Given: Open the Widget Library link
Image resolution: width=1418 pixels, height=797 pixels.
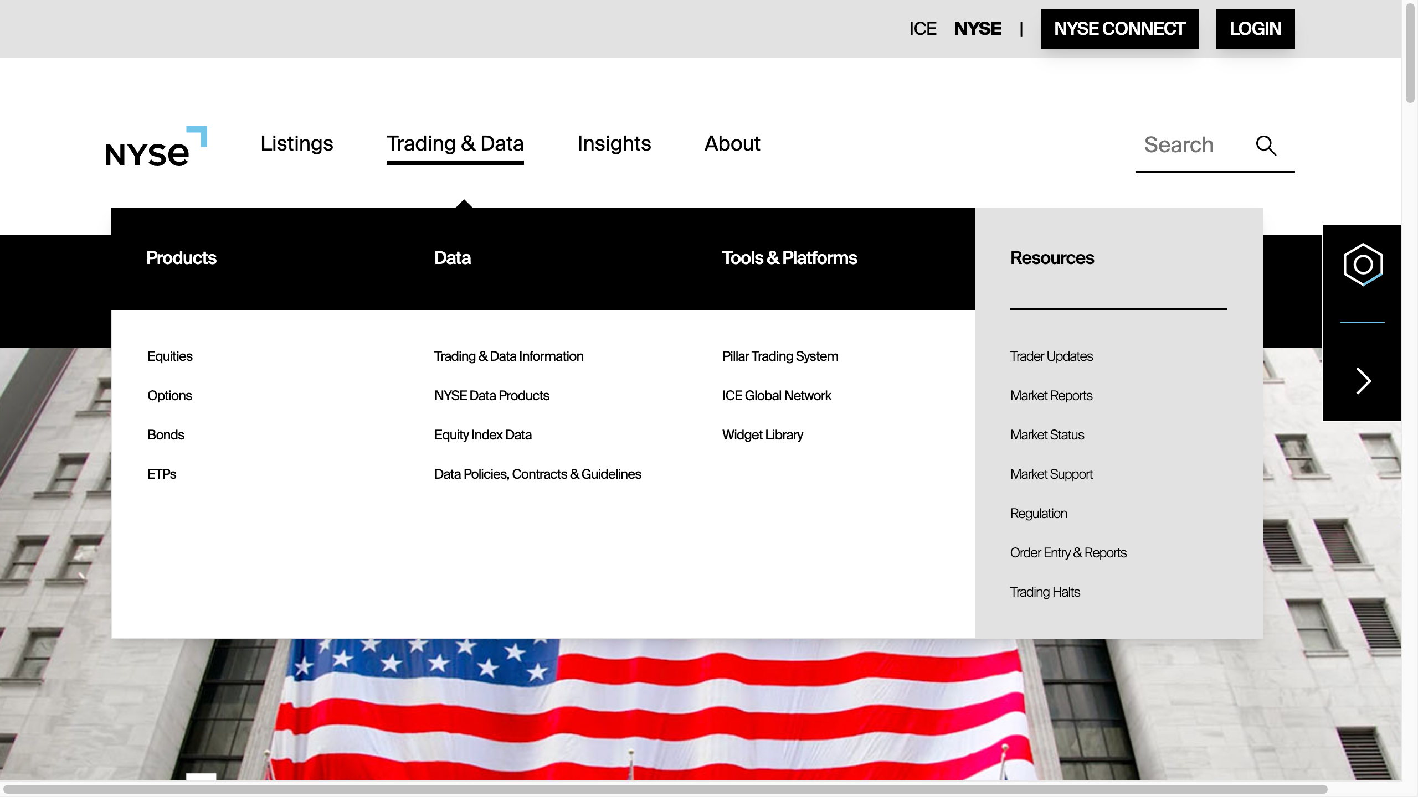Looking at the screenshot, I should [762, 435].
